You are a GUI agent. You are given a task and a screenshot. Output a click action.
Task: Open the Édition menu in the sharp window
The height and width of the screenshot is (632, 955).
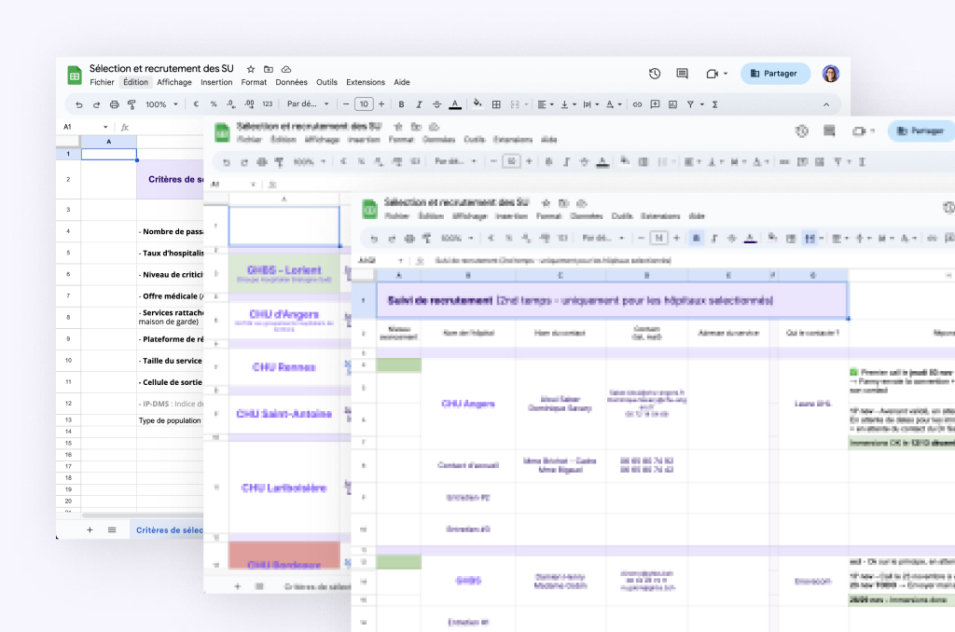click(x=135, y=82)
